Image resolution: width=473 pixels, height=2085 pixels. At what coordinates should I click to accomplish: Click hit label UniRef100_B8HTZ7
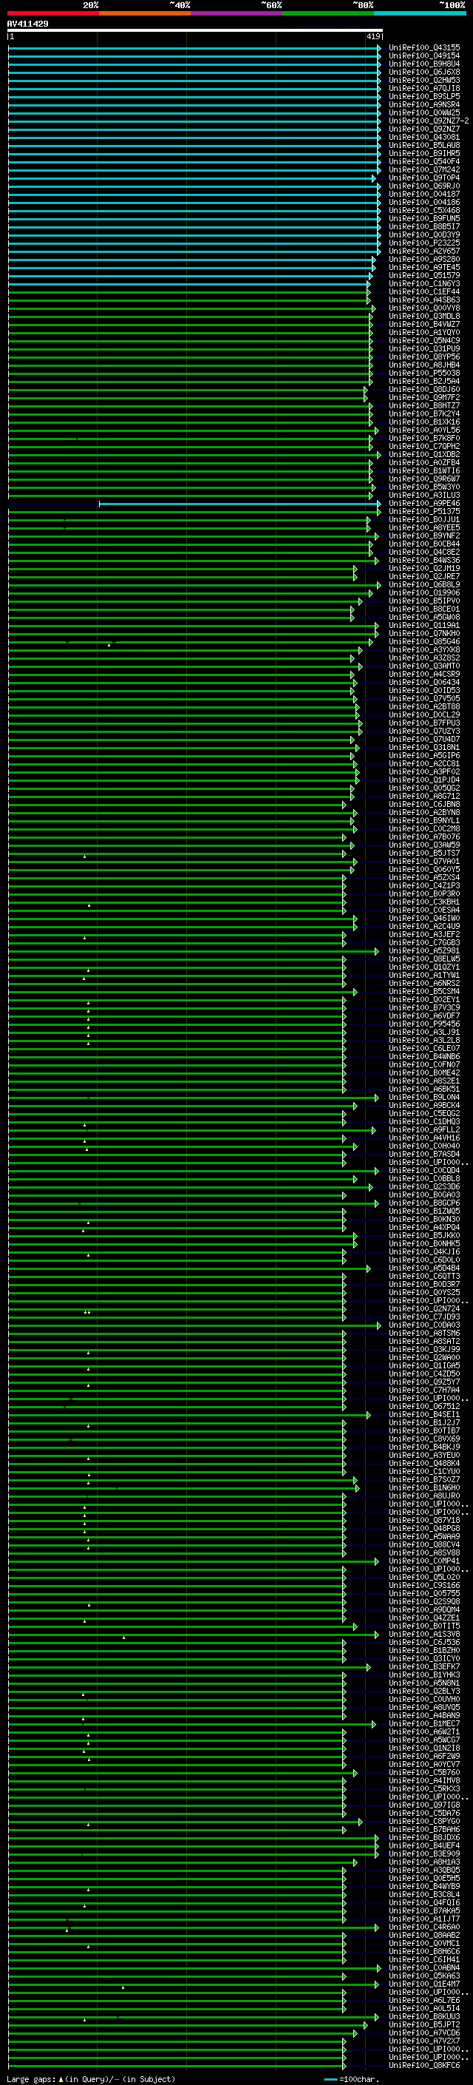pyautogui.click(x=424, y=405)
